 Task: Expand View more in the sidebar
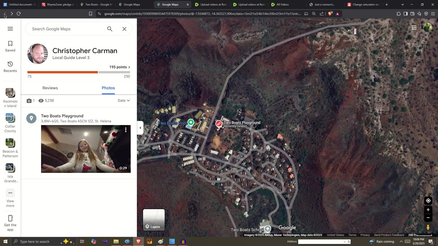pos(10,199)
